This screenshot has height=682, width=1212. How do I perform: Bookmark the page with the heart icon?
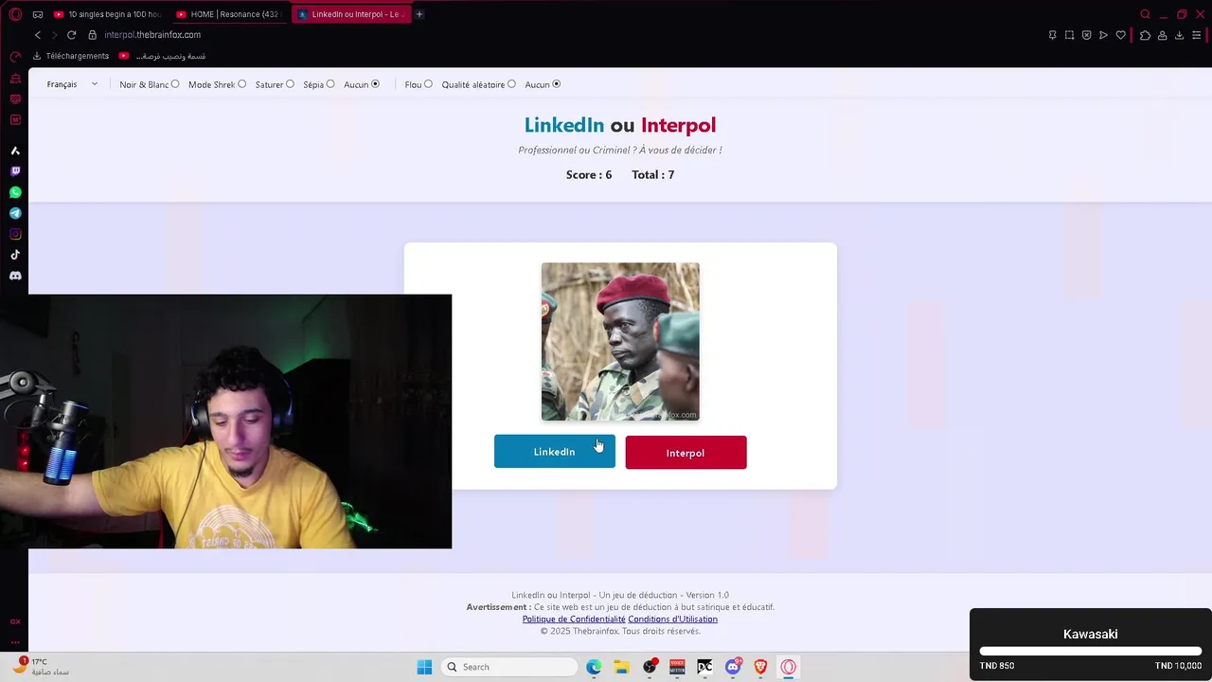1121,35
